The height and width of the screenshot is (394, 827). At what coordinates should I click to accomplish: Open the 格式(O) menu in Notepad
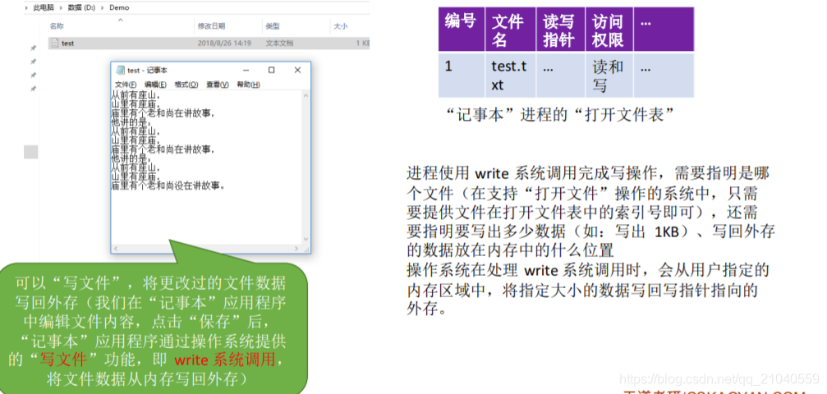coord(186,85)
